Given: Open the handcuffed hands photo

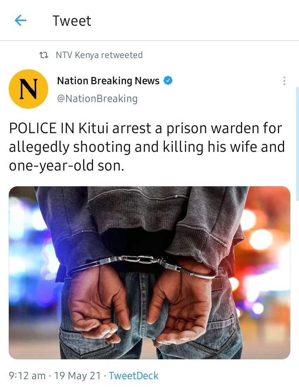Looking at the screenshot, I should [x=149, y=273].
